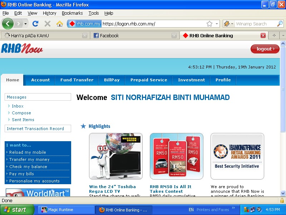Open the Western Union Toshiba TV thumbnail
Screen dimensions: 286x215
click(x=115, y=156)
